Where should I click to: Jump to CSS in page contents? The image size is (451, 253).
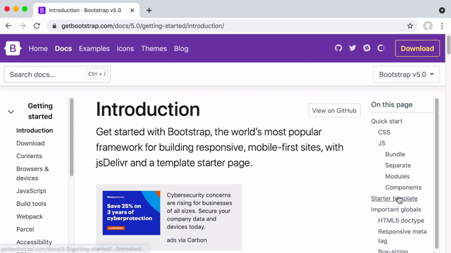click(x=384, y=132)
